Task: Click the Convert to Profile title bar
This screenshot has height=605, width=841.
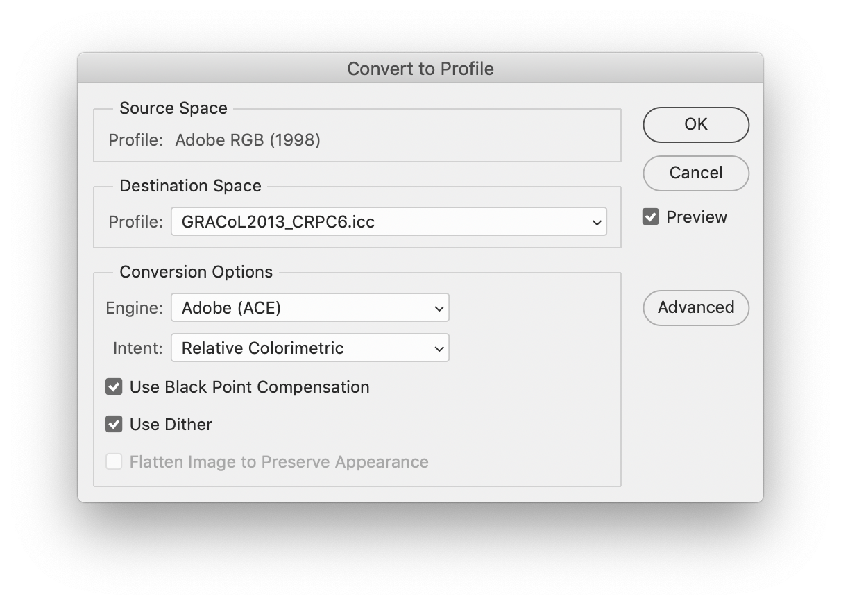Action: tap(420, 68)
